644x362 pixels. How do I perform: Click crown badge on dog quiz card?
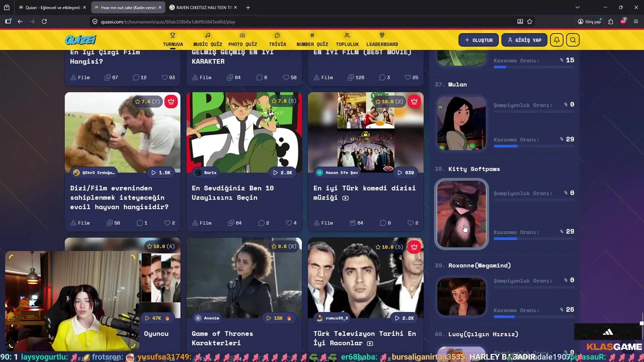171,101
